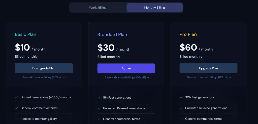Click the Downgrade Plan button

(44, 68)
